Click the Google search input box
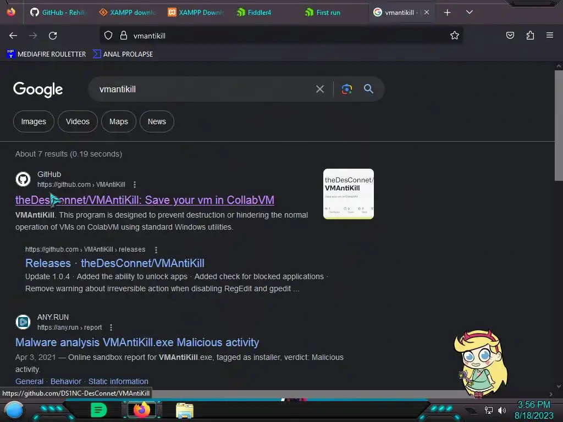563x422 pixels. [x=205, y=90]
